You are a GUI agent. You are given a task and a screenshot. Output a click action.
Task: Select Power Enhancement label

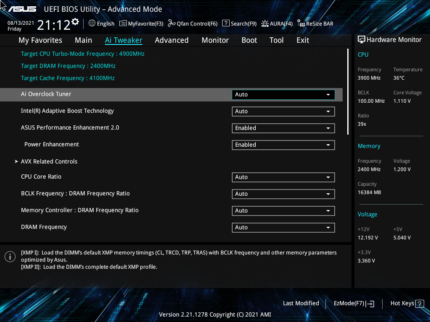click(x=52, y=144)
